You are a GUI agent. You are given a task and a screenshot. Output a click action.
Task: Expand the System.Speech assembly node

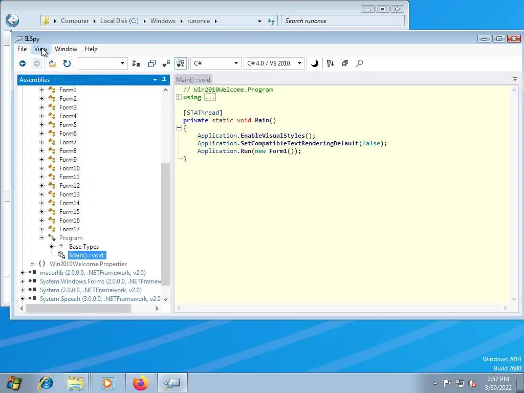tap(23, 299)
